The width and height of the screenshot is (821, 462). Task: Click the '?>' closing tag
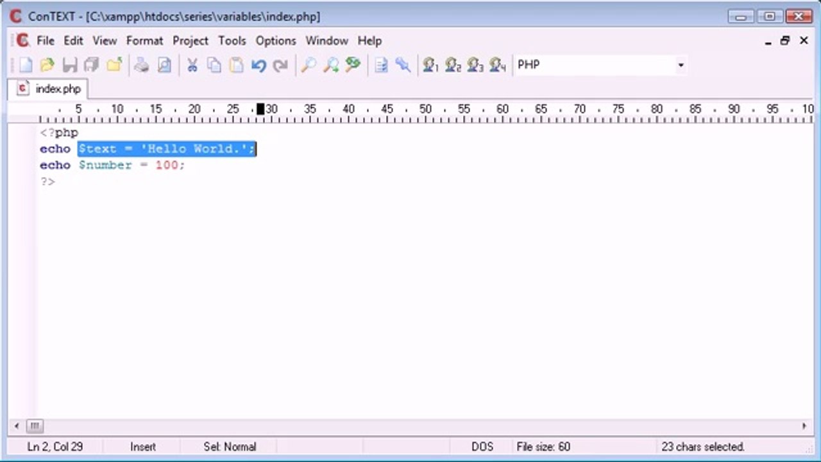(x=47, y=182)
